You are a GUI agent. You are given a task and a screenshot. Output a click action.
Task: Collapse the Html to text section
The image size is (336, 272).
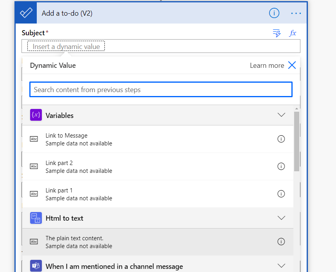point(281,218)
